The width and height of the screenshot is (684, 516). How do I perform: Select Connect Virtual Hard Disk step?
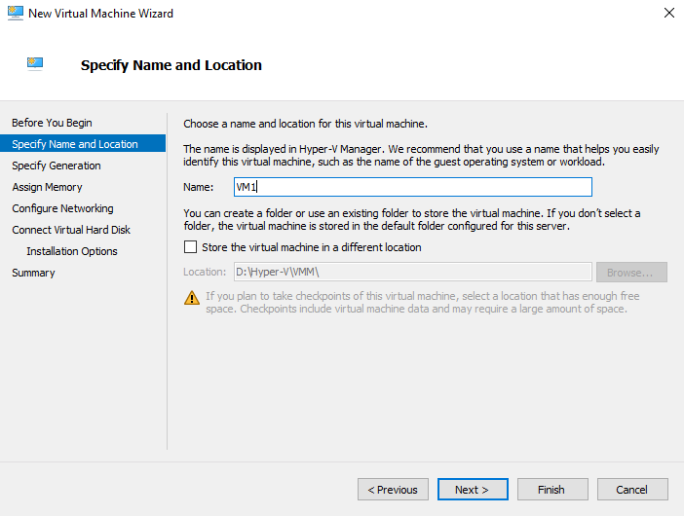(x=71, y=230)
